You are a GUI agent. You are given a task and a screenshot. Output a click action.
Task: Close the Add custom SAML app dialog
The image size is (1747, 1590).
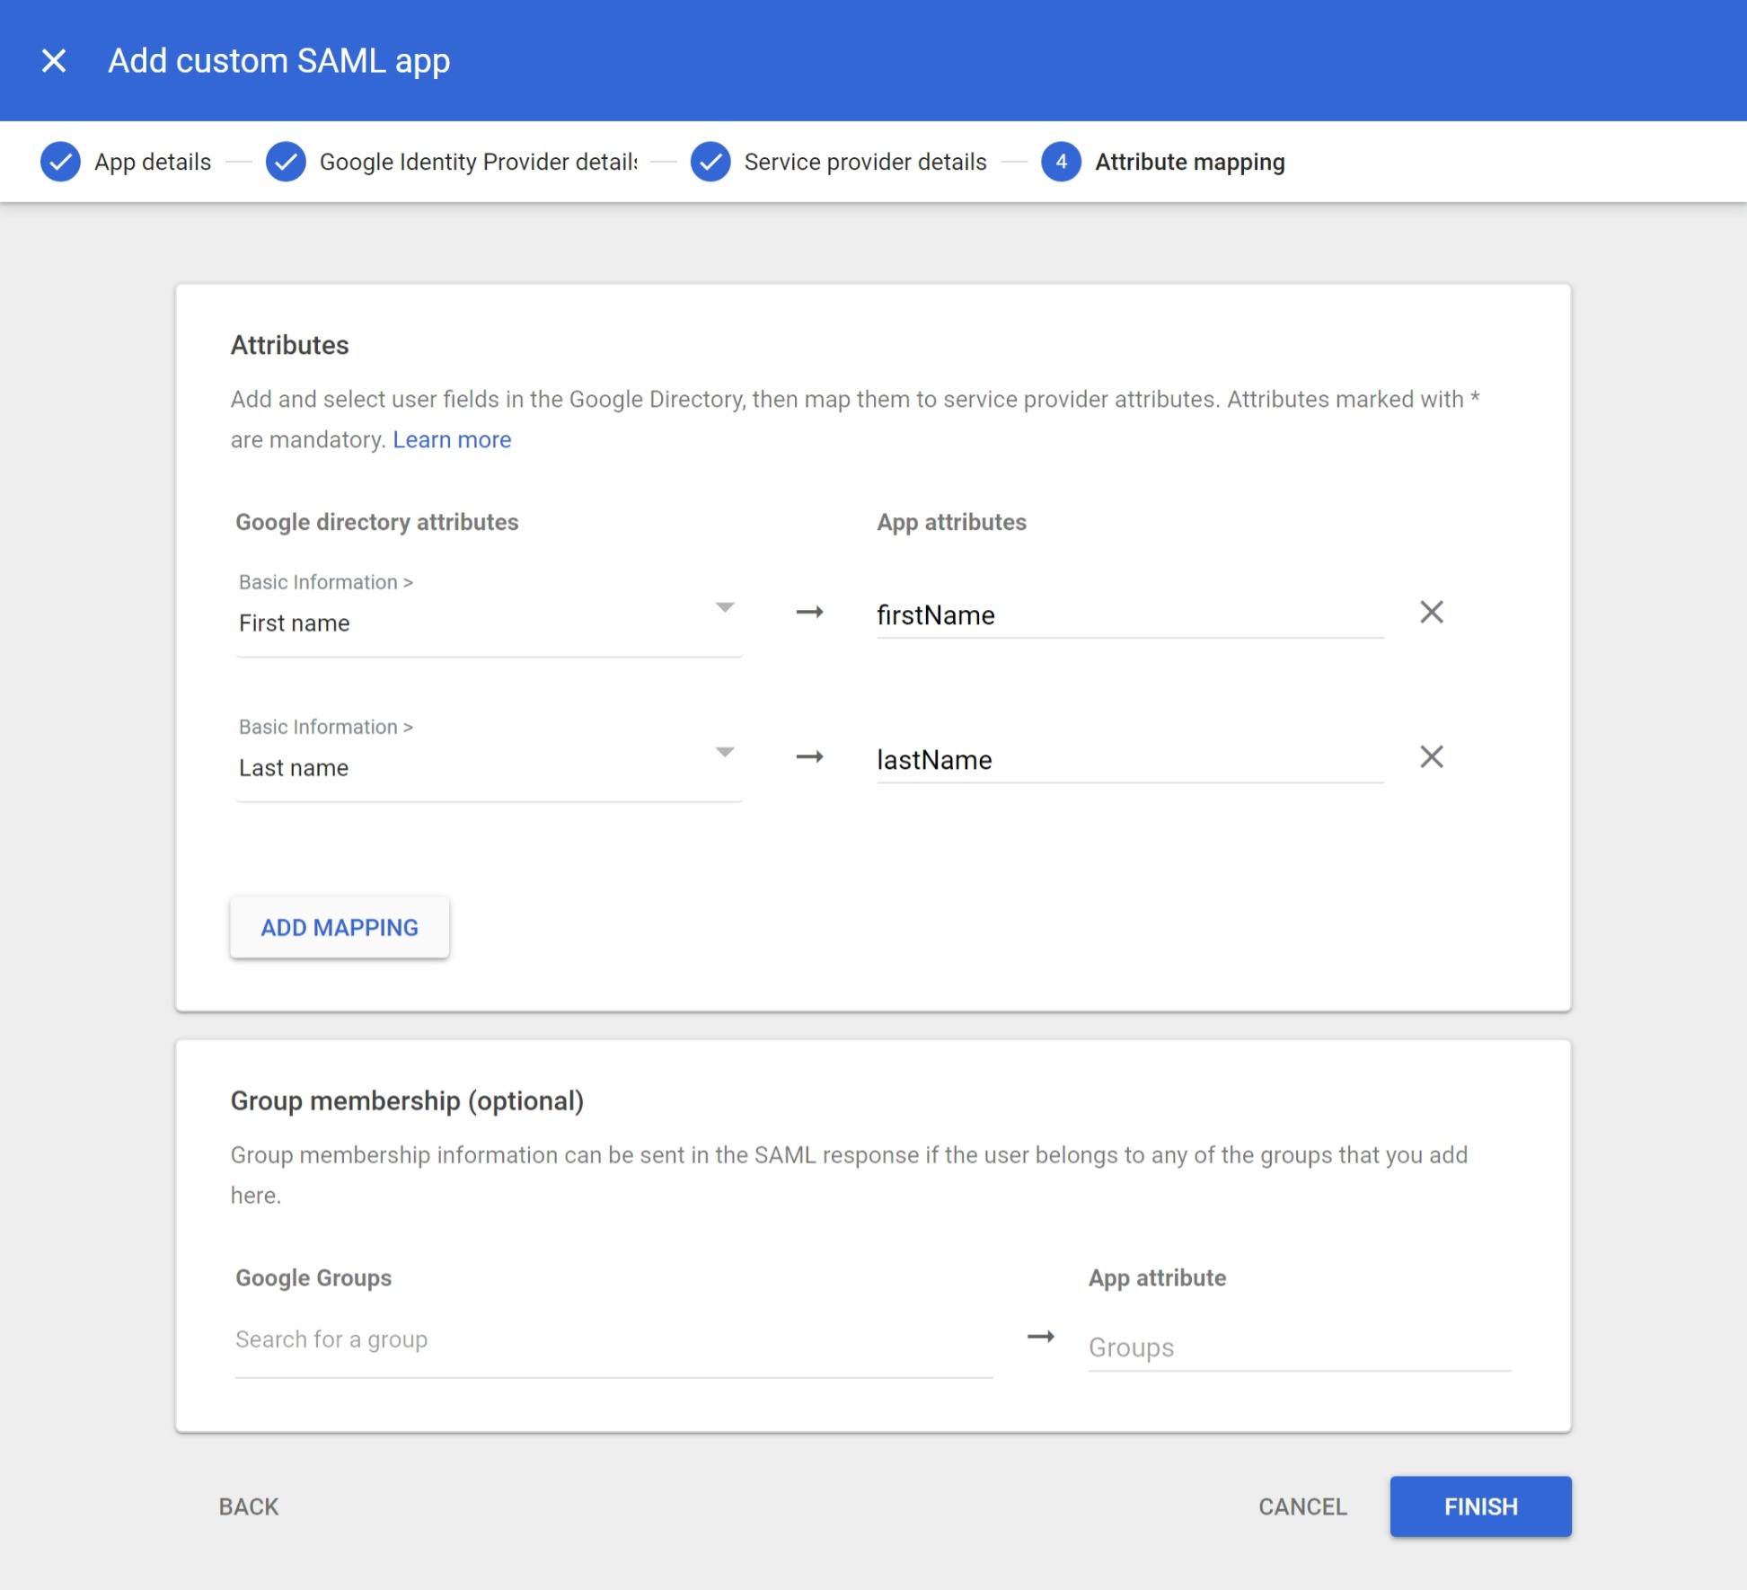tap(54, 61)
